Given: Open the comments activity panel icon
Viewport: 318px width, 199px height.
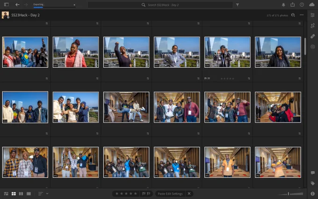Looking at the screenshot, I should tap(312, 173).
